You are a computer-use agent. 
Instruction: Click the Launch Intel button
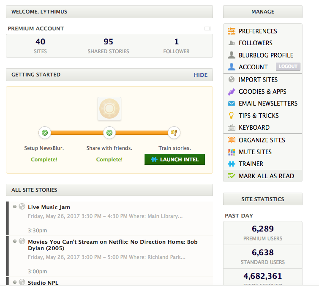(174, 159)
